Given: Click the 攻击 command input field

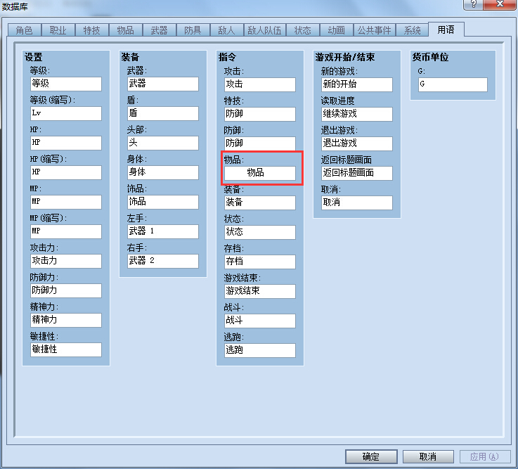Looking at the screenshot, I should [x=260, y=84].
